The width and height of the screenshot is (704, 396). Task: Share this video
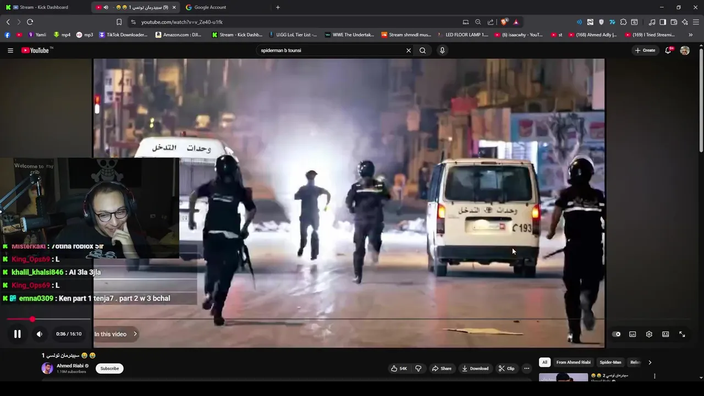coord(442,369)
